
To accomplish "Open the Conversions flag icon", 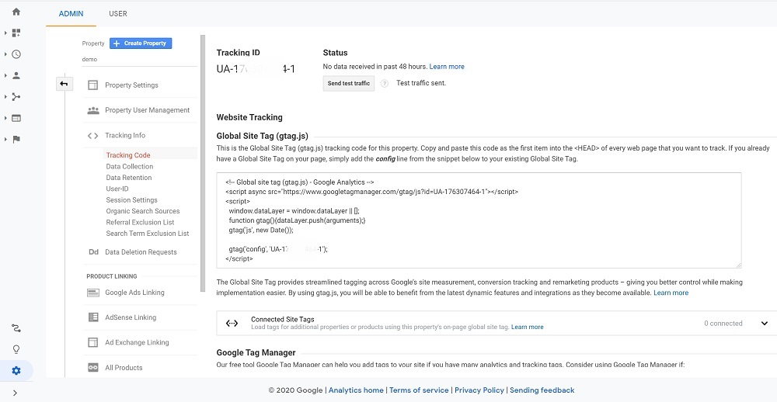I will pos(16,139).
